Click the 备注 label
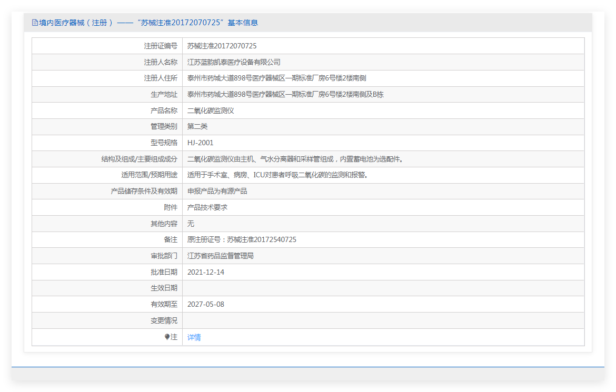 [x=171, y=239]
